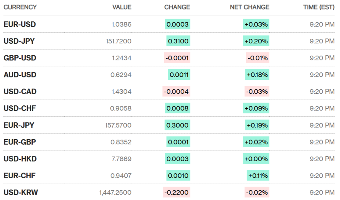Open the EUR-USD currency pair link
The width and height of the screenshot is (340, 200).
20,24
